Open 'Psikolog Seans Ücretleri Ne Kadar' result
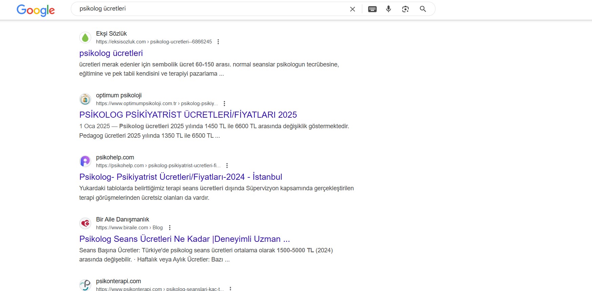This screenshot has height=291, width=592. 185,239
